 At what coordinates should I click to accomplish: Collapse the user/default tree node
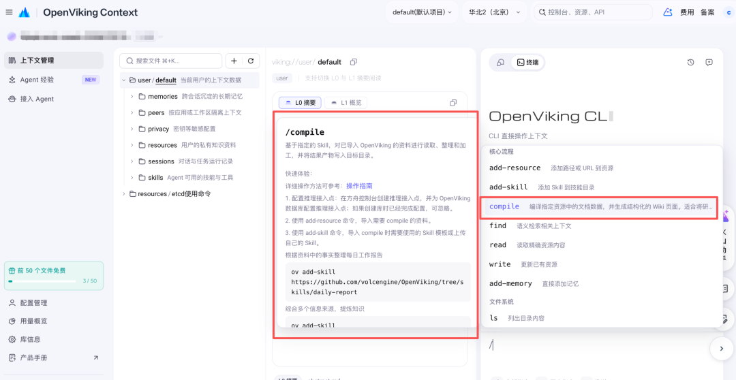(x=124, y=80)
